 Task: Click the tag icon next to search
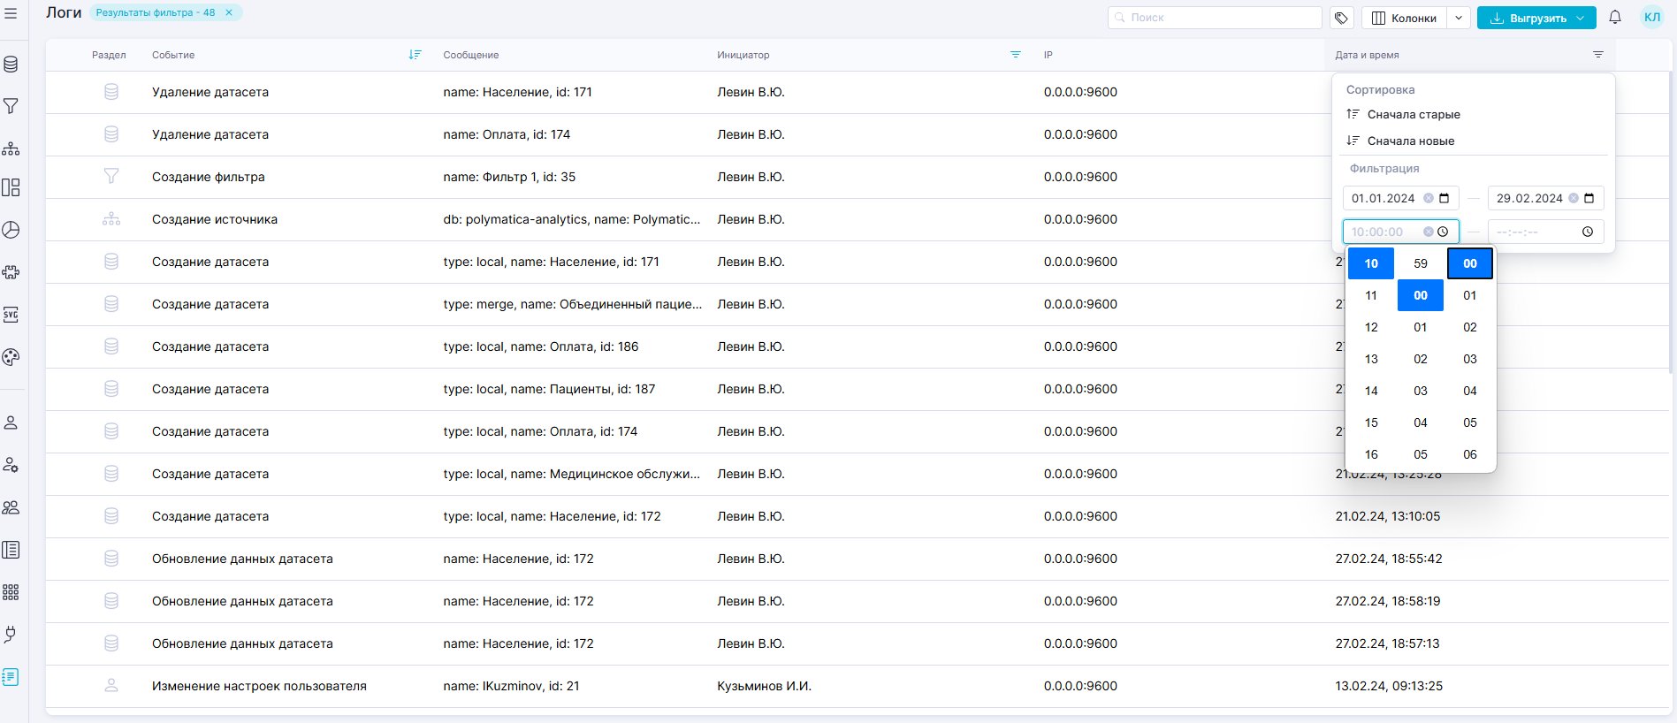coord(1341,18)
